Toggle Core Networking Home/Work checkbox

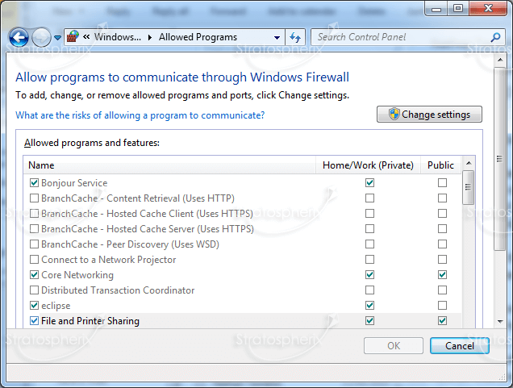[x=369, y=274]
